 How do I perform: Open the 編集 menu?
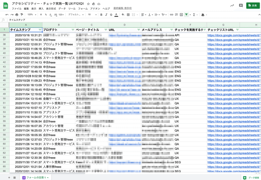[26, 9]
